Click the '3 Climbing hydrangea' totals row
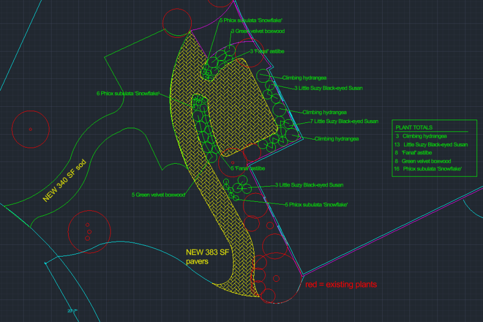The width and height of the screenshot is (483, 322). click(x=421, y=136)
